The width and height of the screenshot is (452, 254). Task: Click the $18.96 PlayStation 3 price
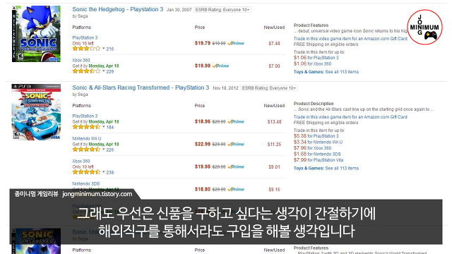(203, 121)
